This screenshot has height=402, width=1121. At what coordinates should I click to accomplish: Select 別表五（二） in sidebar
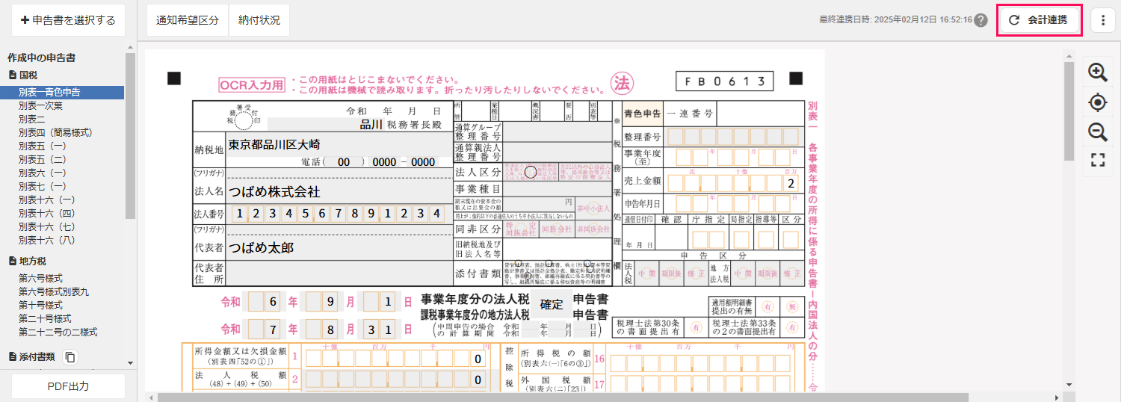coord(43,159)
